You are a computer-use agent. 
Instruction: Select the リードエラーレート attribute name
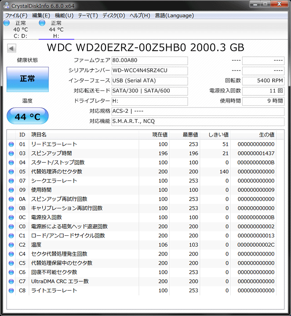click(x=54, y=144)
